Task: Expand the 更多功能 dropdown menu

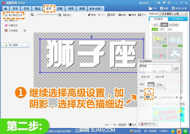Action: [96, 8]
